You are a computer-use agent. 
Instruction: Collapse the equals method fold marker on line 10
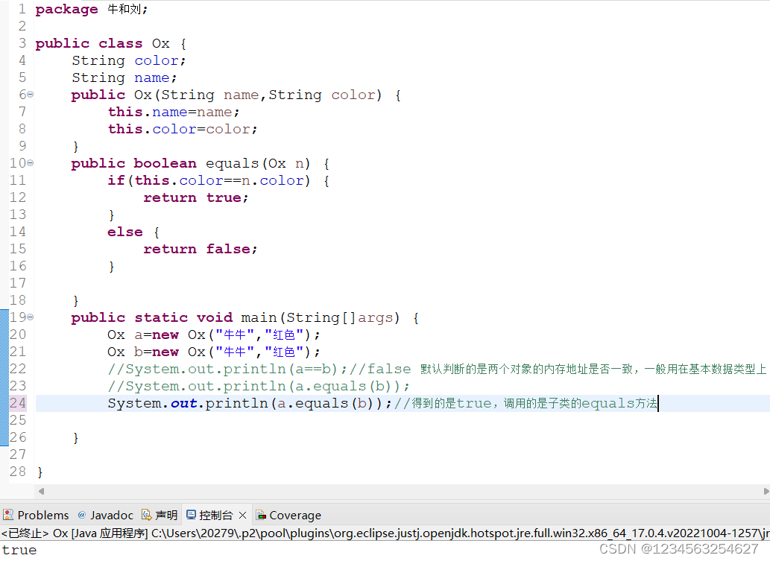tap(30, 163)
